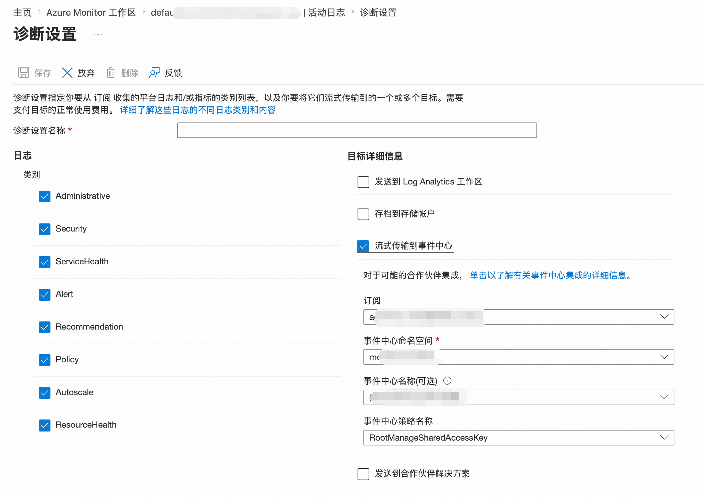704x497 pixels.
Task: Enable 发送到合作伙伴解决方案 checkbox
Action: point(363,474)
